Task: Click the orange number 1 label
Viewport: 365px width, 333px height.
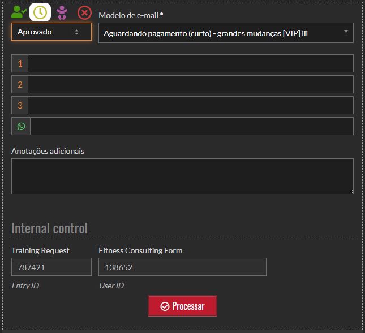Action: tap(20, 63)
